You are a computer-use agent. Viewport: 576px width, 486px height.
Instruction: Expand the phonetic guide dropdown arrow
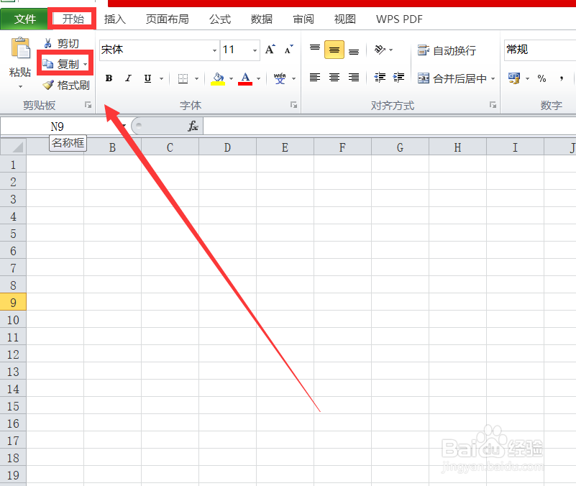[293, 78]
